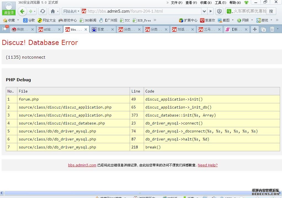Open the 收藏(B) menu
The width and height of the screenshot is (282, 198).
(206, 2)
